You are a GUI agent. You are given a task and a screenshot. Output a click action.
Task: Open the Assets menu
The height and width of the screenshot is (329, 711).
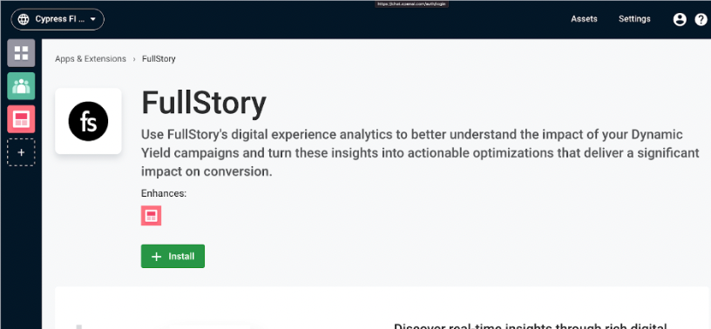coord(584,19)
